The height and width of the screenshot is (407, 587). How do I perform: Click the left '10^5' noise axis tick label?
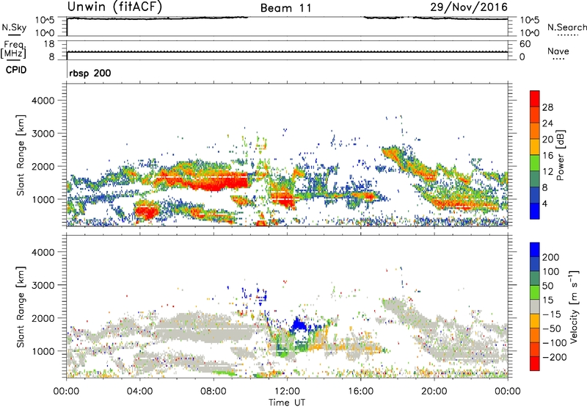tap(45, 21)
